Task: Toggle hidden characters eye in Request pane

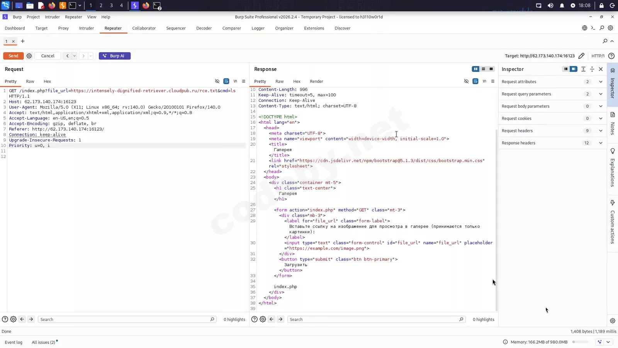Action: pyautogui.click(x=217, y=81)
